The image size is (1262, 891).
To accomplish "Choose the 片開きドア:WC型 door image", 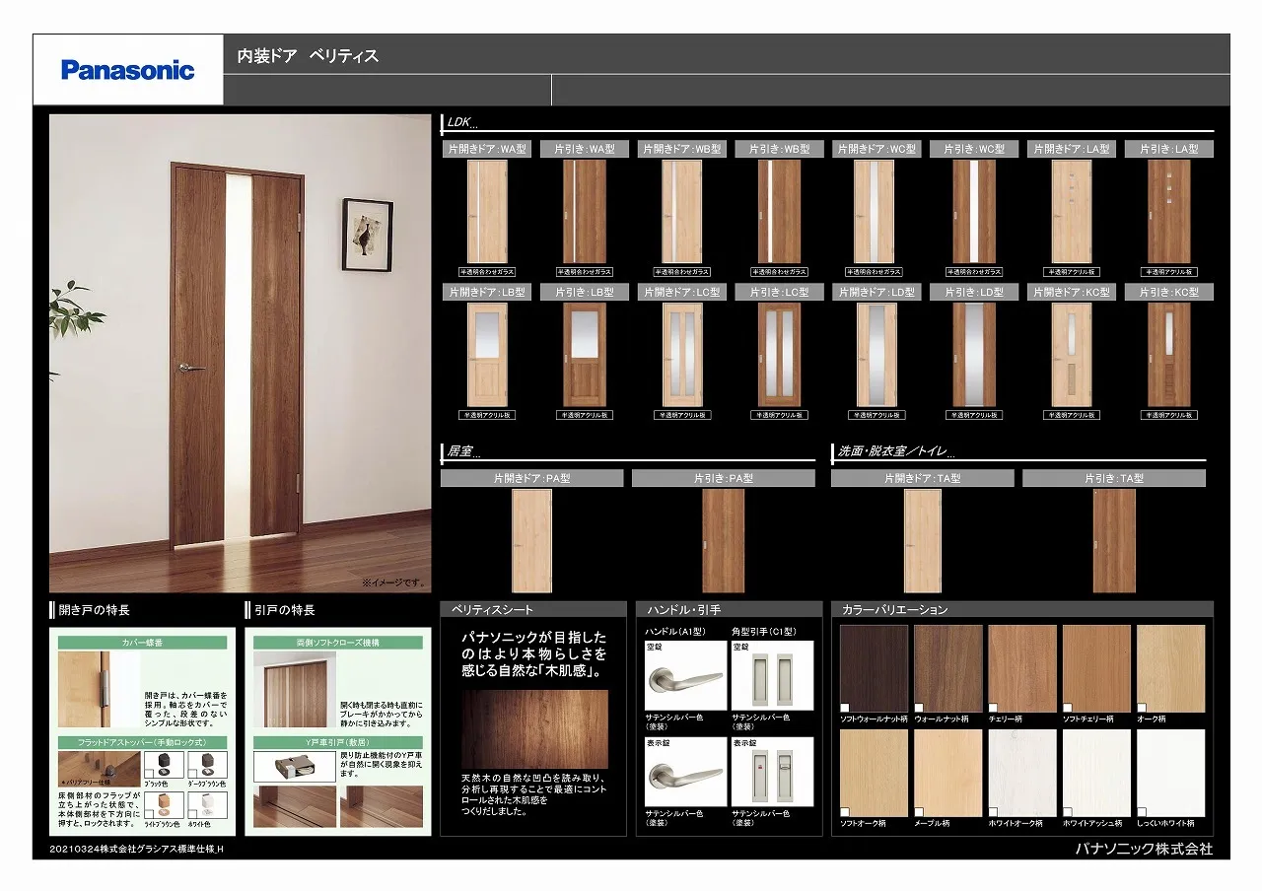I will click(x=875, y=211).
